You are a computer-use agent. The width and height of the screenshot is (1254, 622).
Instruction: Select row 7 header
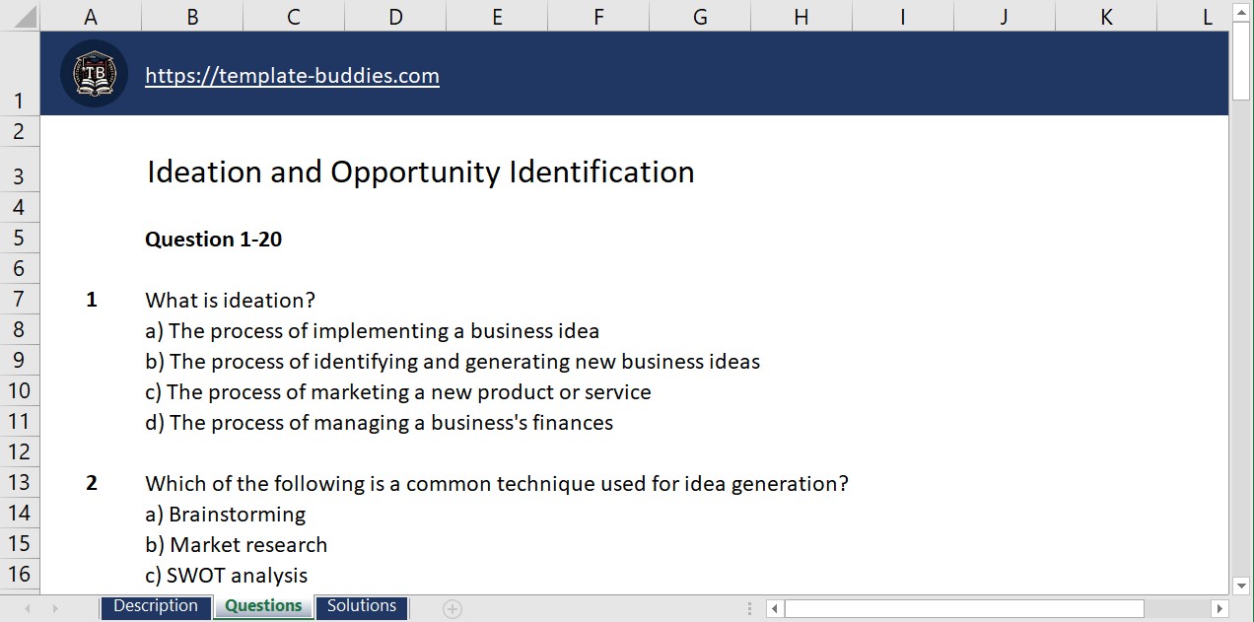tap(20, 299)
